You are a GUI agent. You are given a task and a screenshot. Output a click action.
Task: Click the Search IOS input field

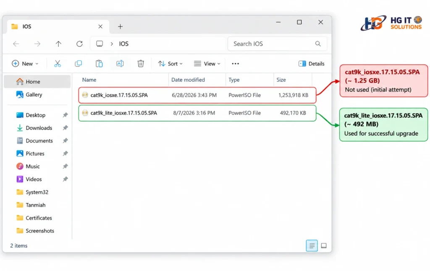click(277, 44)
